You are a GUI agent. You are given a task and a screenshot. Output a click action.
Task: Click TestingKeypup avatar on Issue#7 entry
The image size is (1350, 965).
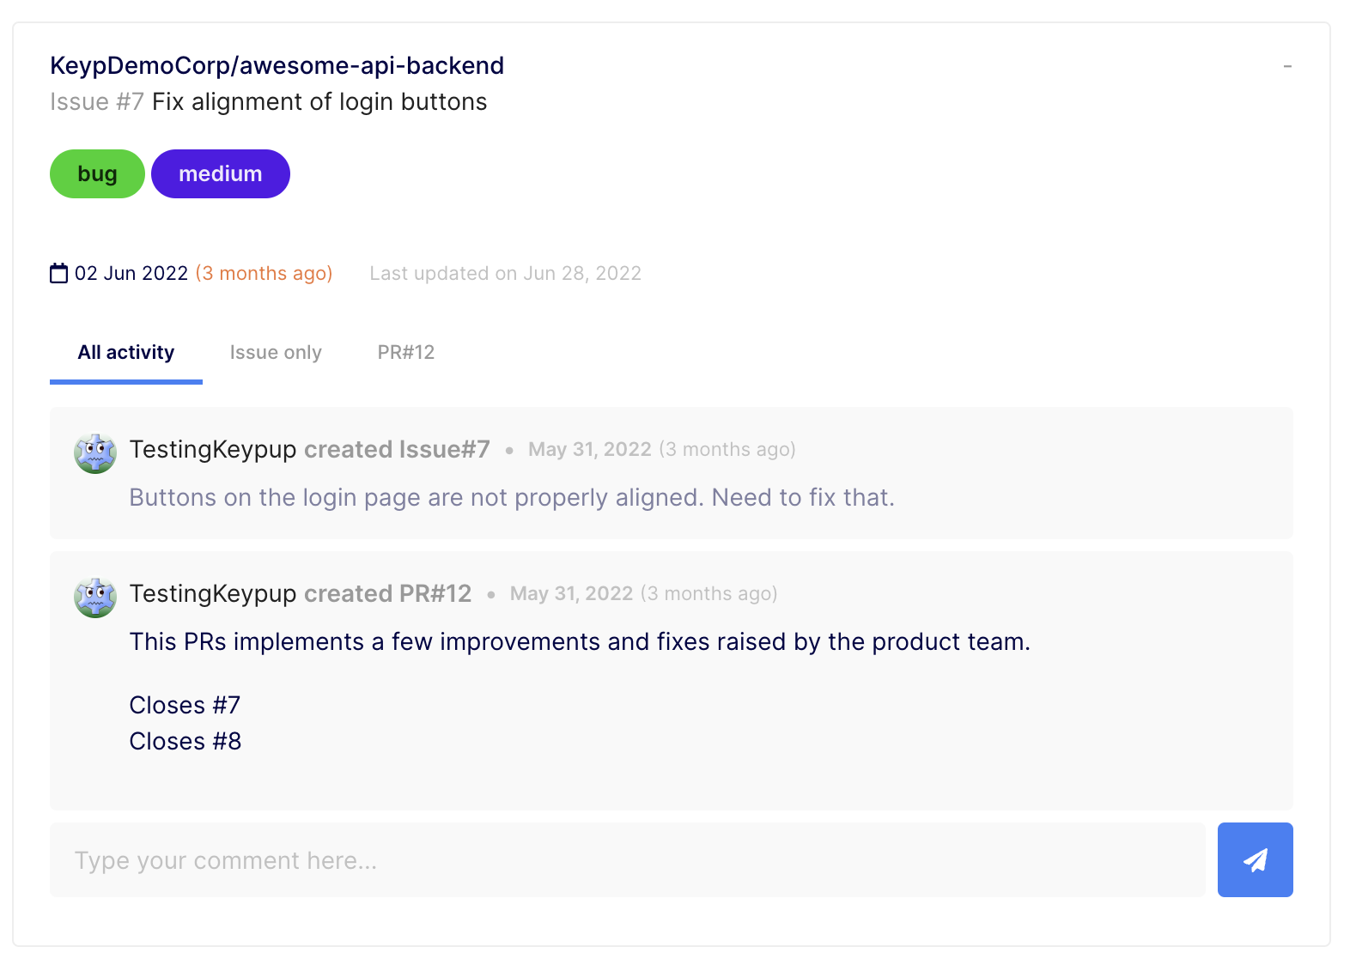(95, 453)
